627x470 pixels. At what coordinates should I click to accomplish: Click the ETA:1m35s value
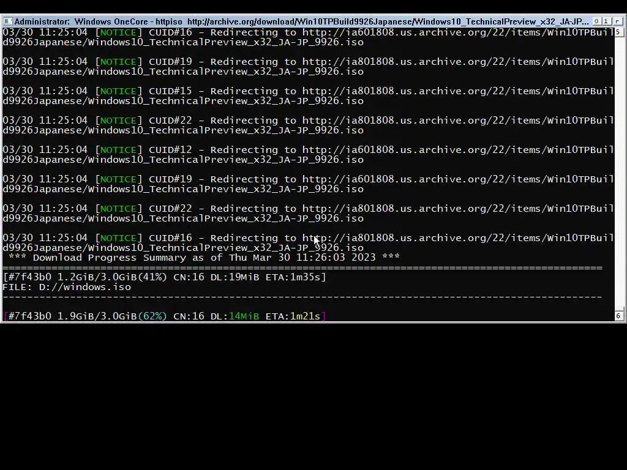click(294, 277)
